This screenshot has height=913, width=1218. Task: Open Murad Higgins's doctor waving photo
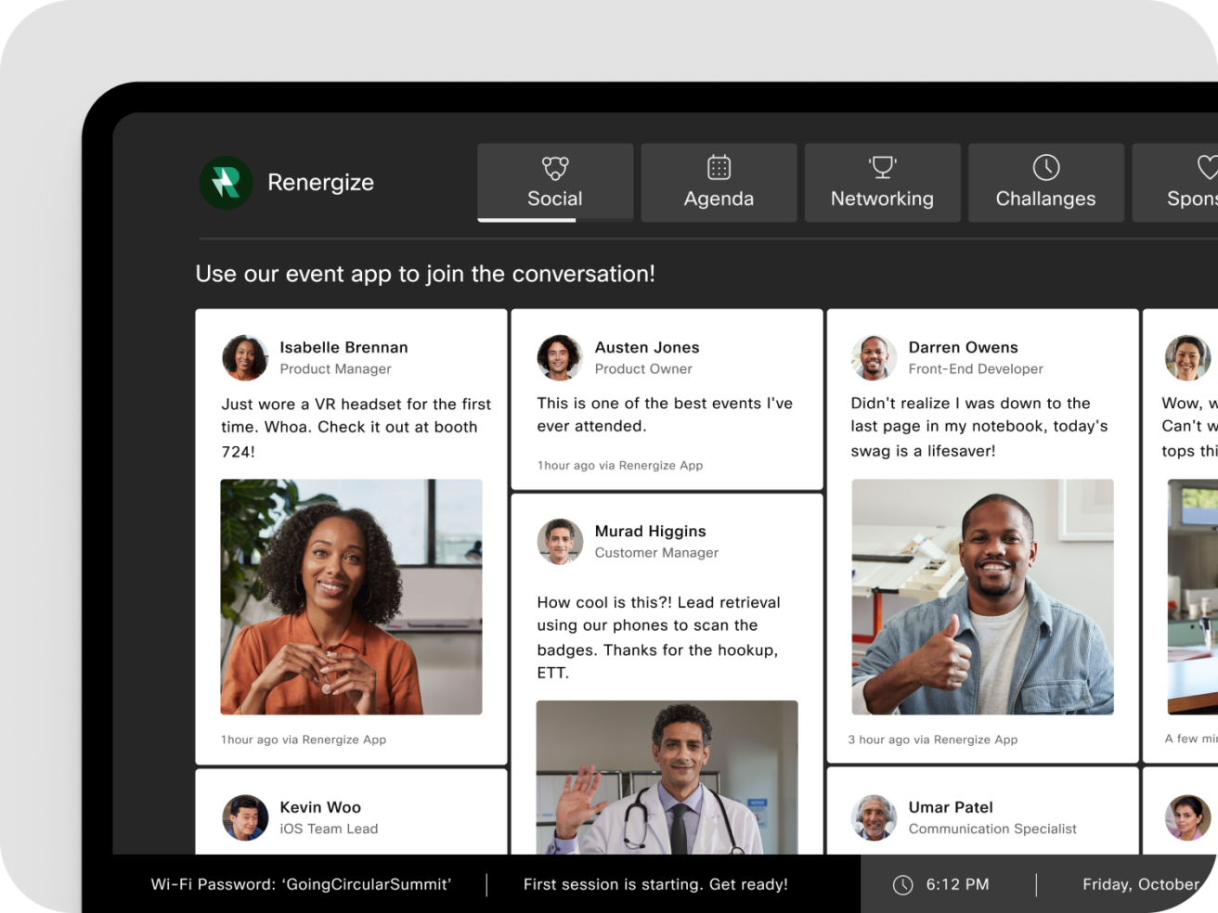click(667, 778)
